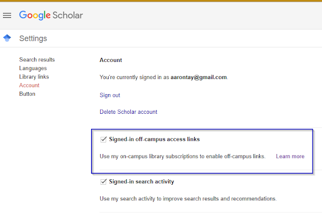Viewport: 322px width, 216px height.
Task: Open Search results settings section
Action: (37, 59)
